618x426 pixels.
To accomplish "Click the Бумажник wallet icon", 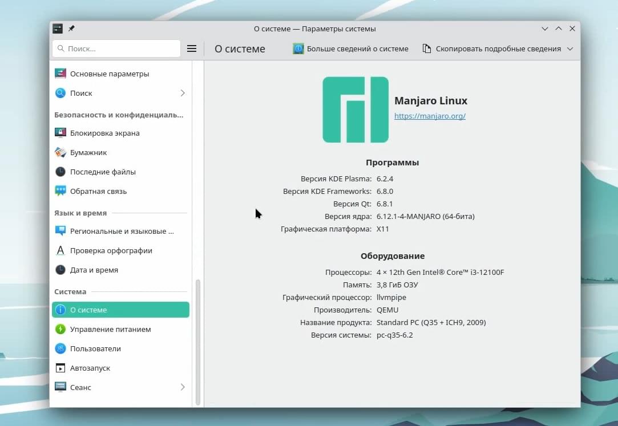I will point(60,152).
